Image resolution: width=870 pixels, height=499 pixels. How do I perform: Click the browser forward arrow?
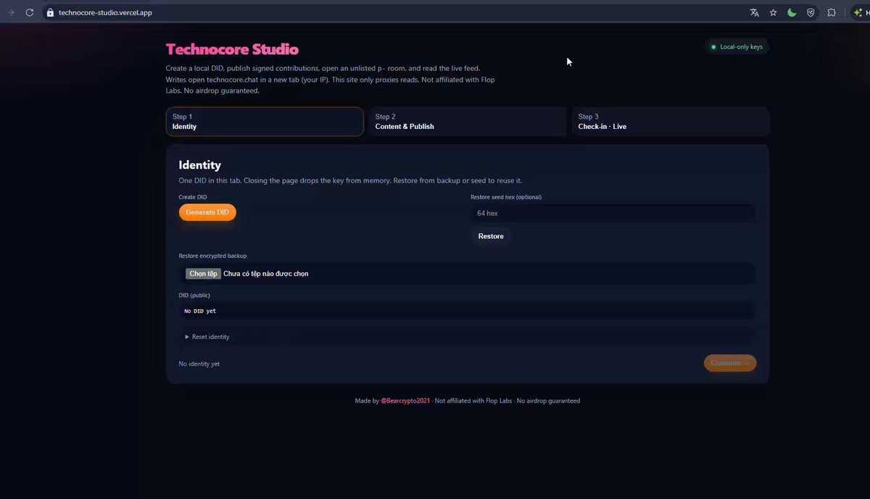[x=11, y=12]
